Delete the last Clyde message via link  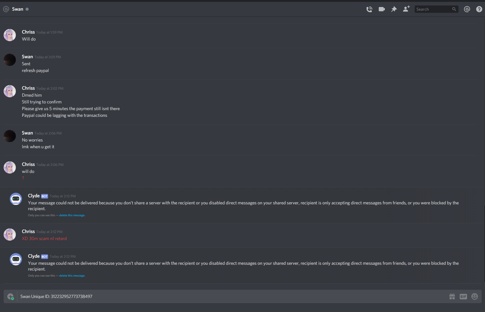click(72, 276)
